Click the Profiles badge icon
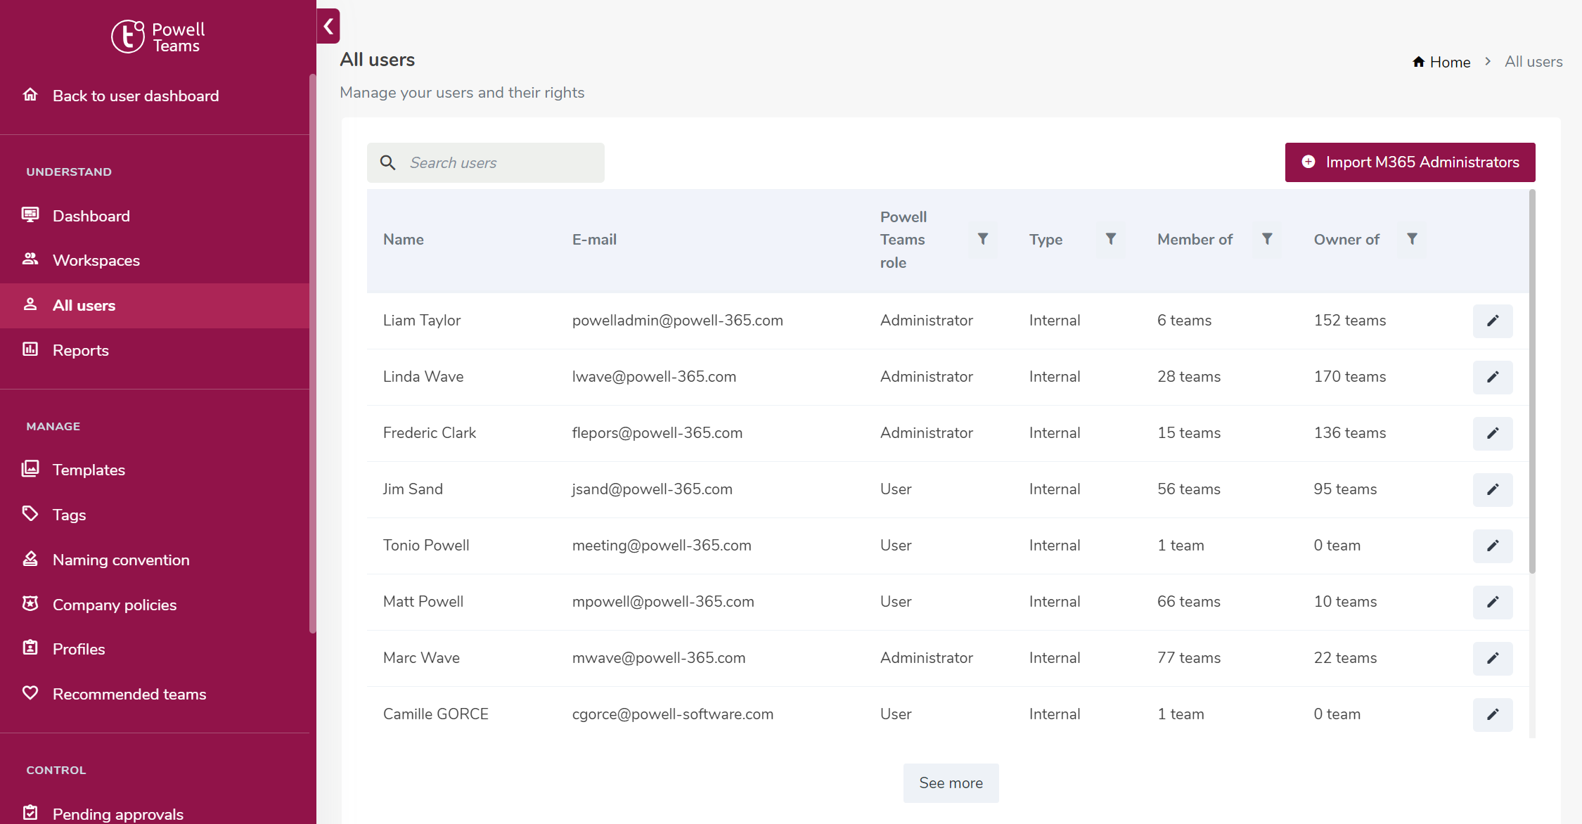The width and height of the screenshot is (1582, 824). [x=30, y=648]
